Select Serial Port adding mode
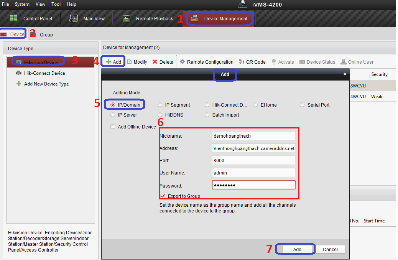The image size is (398, 260). pos(302,105)
